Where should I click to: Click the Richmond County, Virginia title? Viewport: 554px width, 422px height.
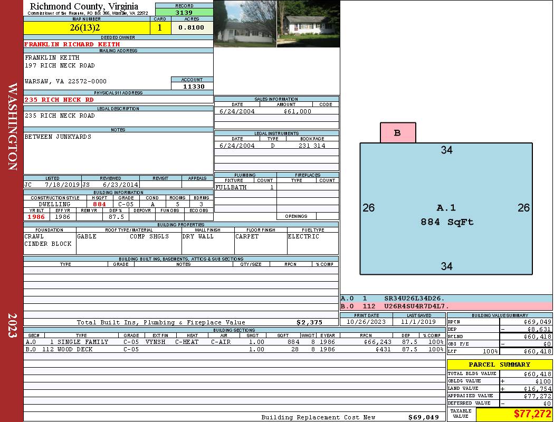(84, 6)
